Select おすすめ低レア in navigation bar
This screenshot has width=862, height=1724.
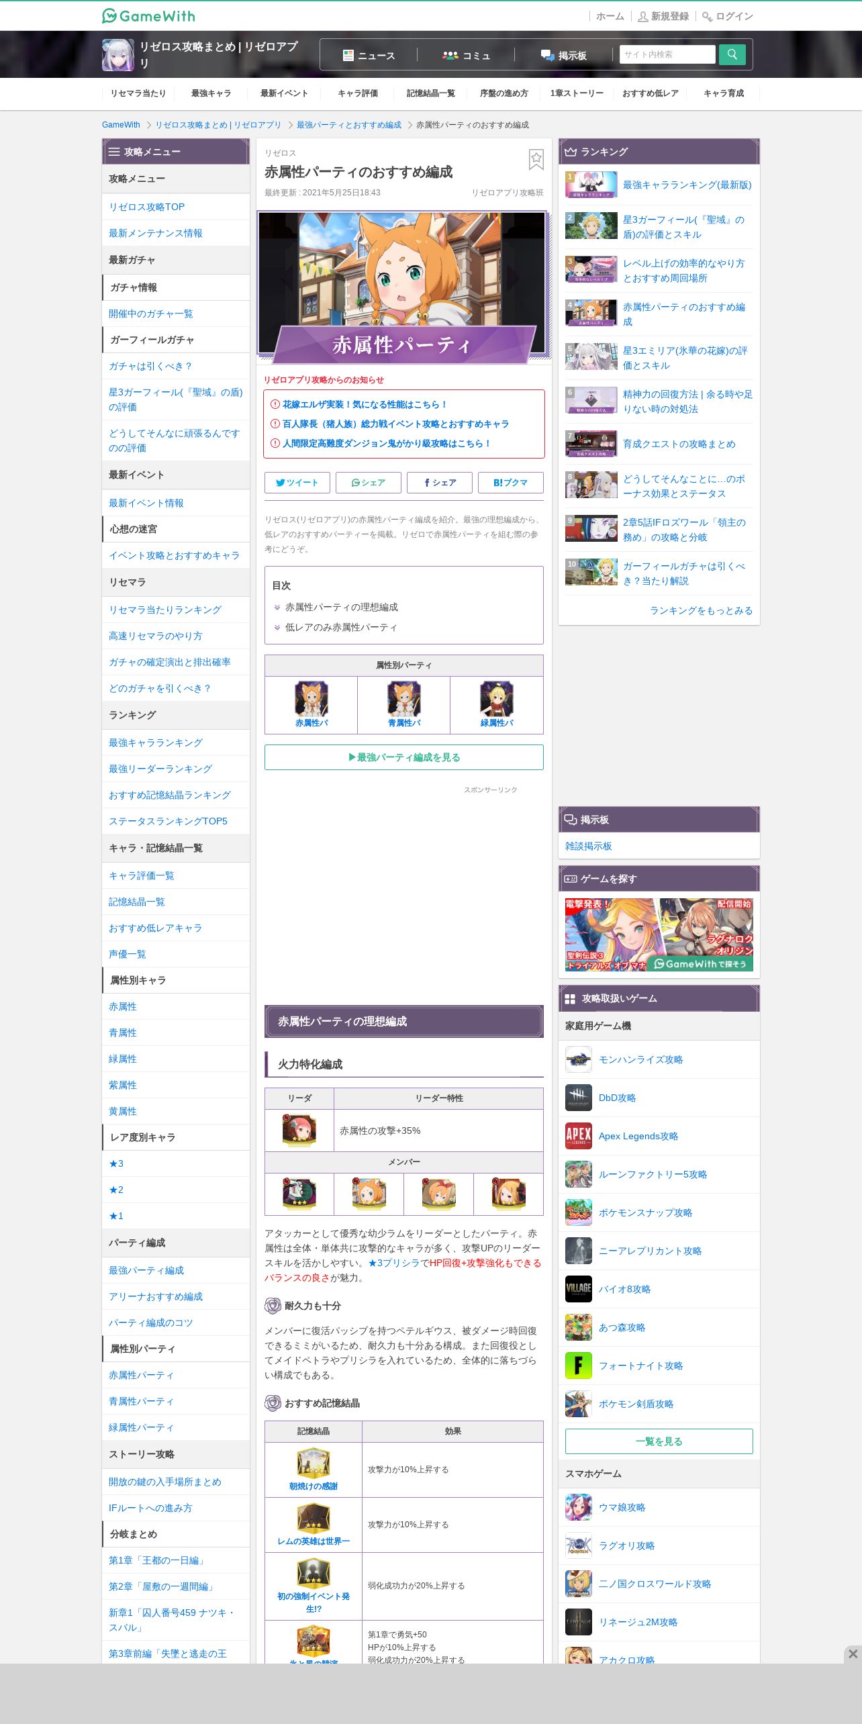point(650,93)
